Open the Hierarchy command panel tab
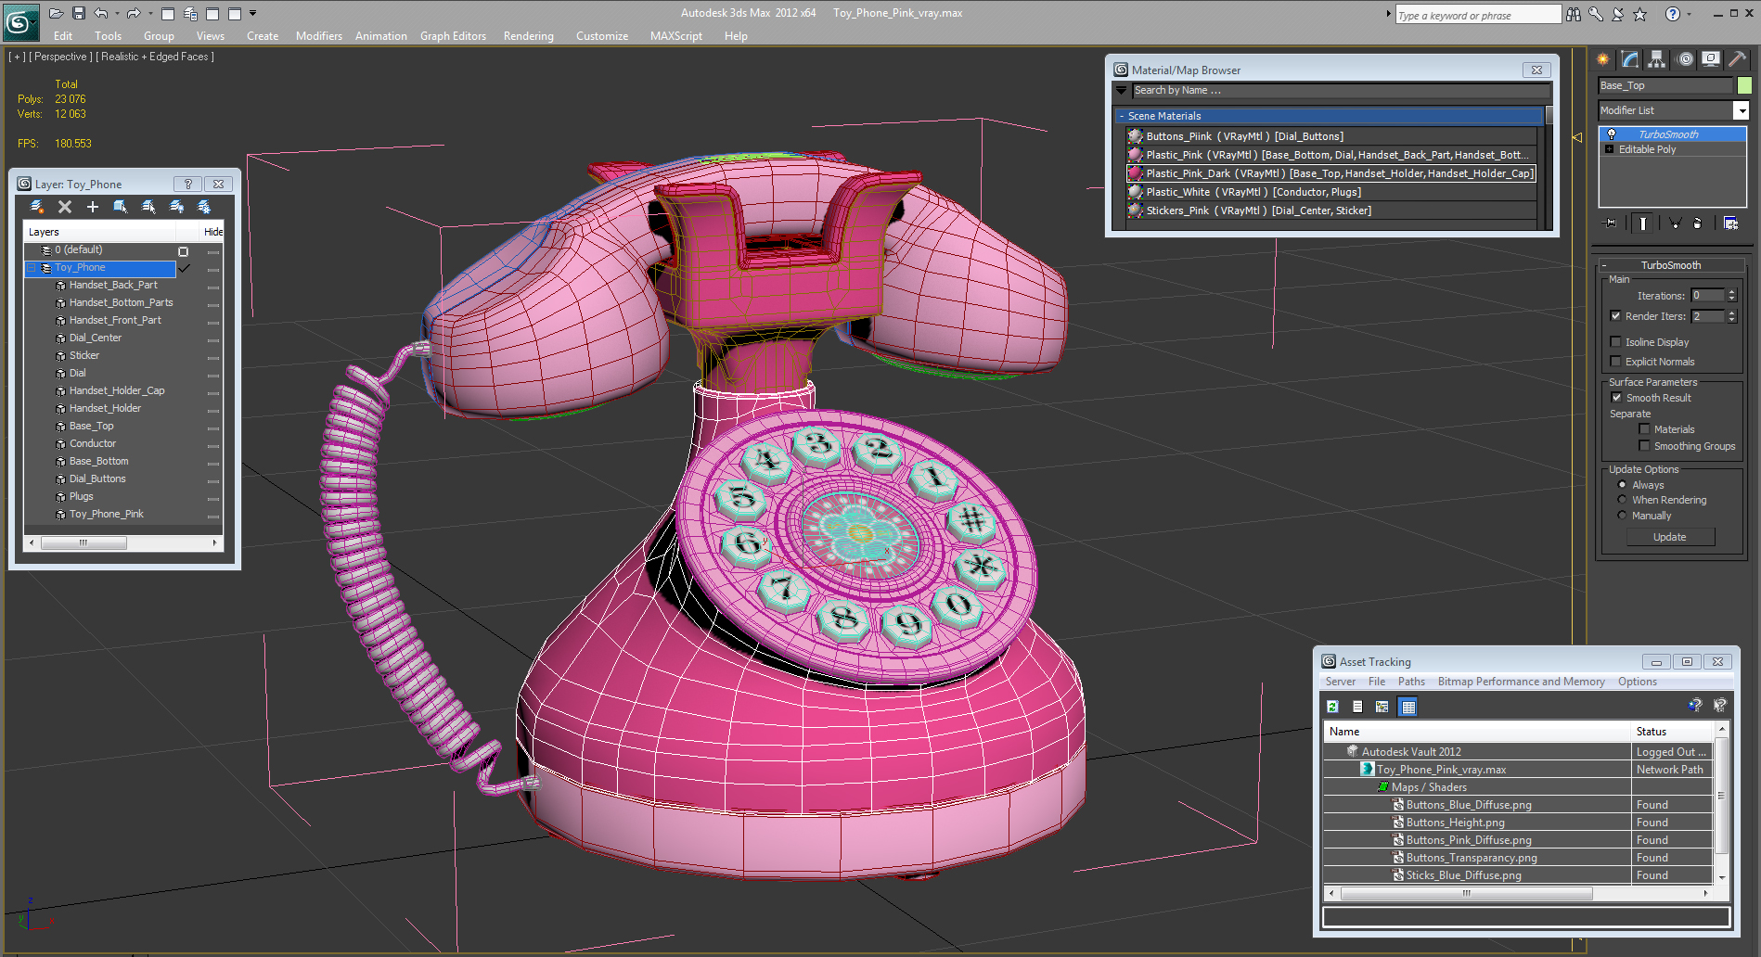 (1657, 59)
